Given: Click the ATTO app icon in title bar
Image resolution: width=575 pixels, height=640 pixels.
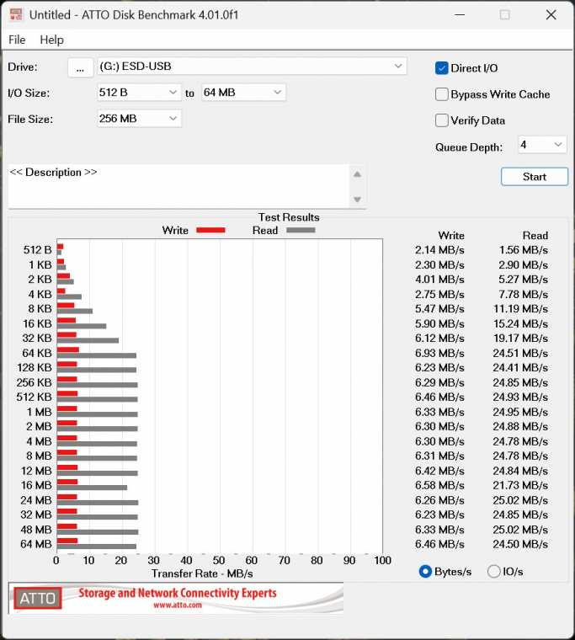Looking at the screenshot, I should point(14,15).
